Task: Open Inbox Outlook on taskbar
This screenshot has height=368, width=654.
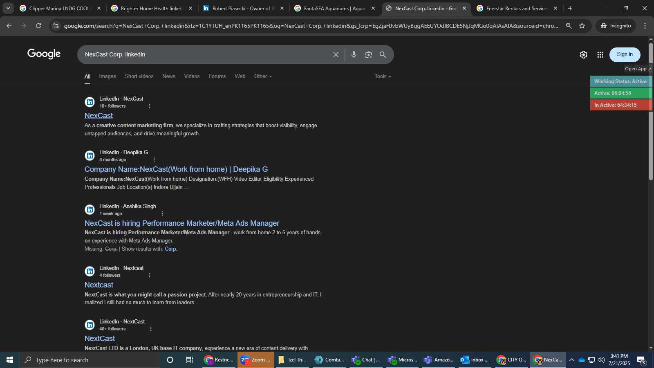Action: [x=475, y=360]
